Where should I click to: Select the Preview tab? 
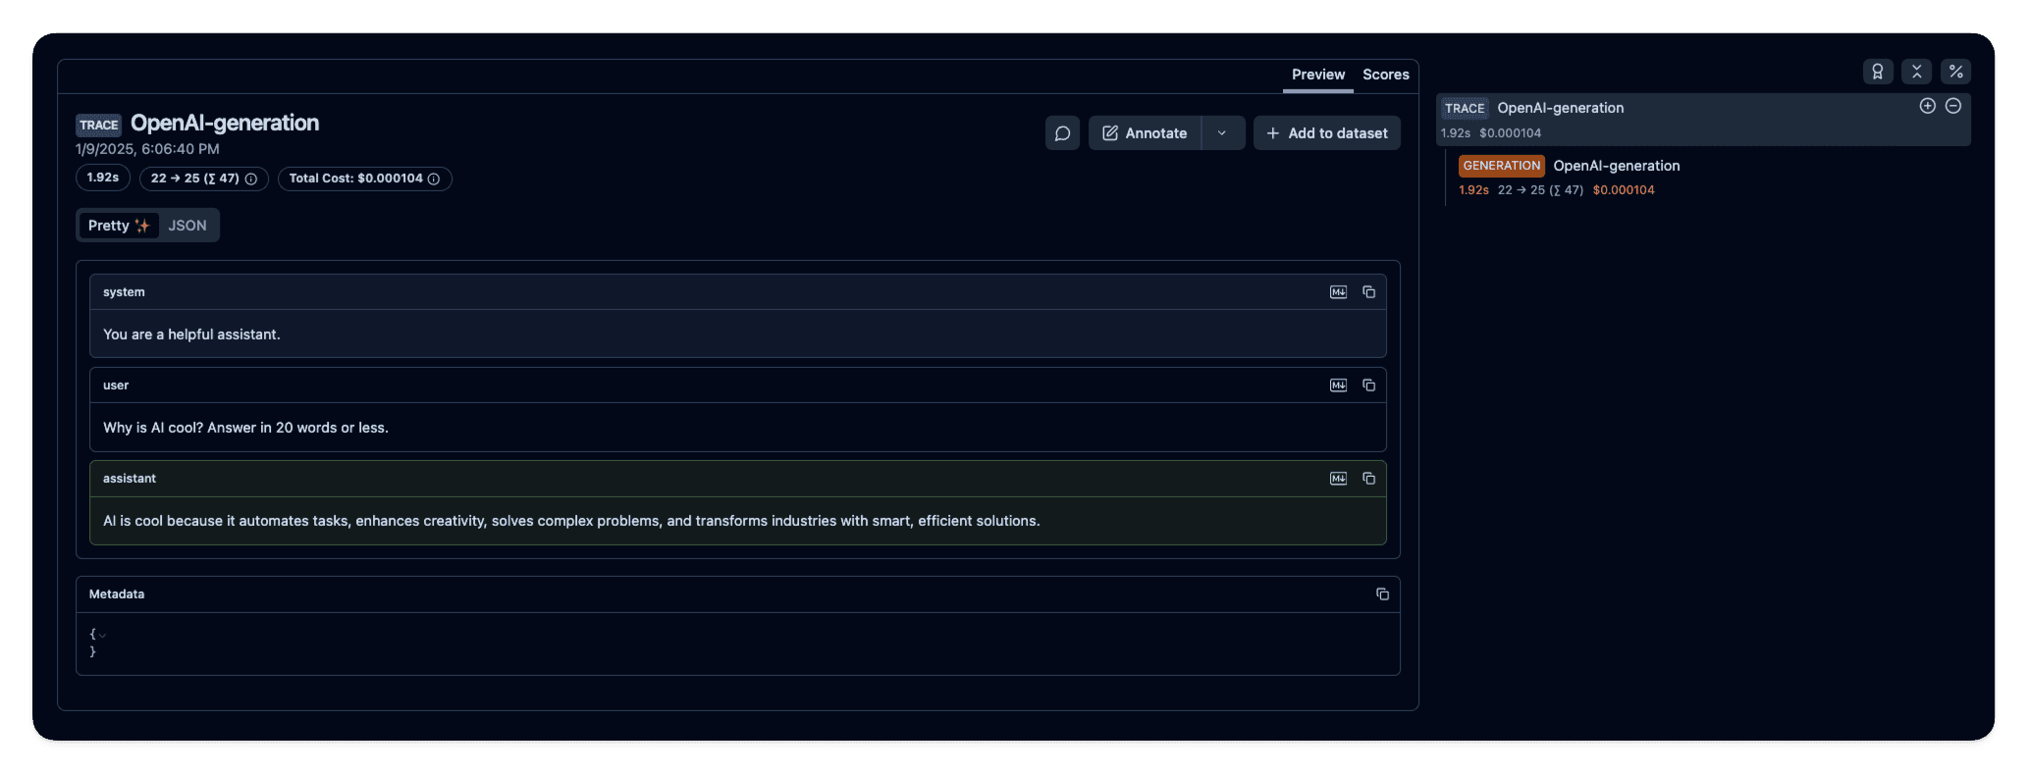pos(1317,75)
